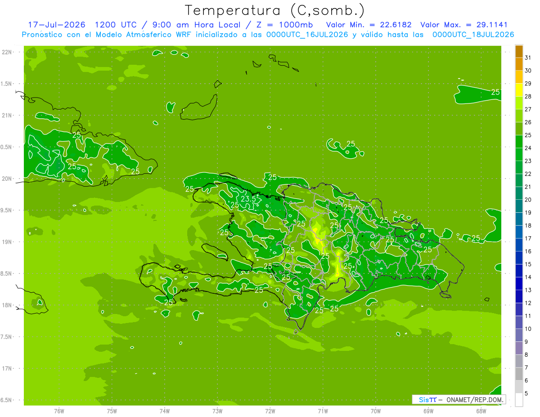Click the "20" color bar label
540x417 pixels.
coord(528,200)
